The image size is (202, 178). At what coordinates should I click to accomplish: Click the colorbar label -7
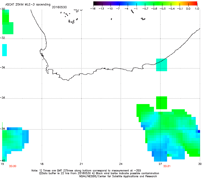click(x=118, y=9)
